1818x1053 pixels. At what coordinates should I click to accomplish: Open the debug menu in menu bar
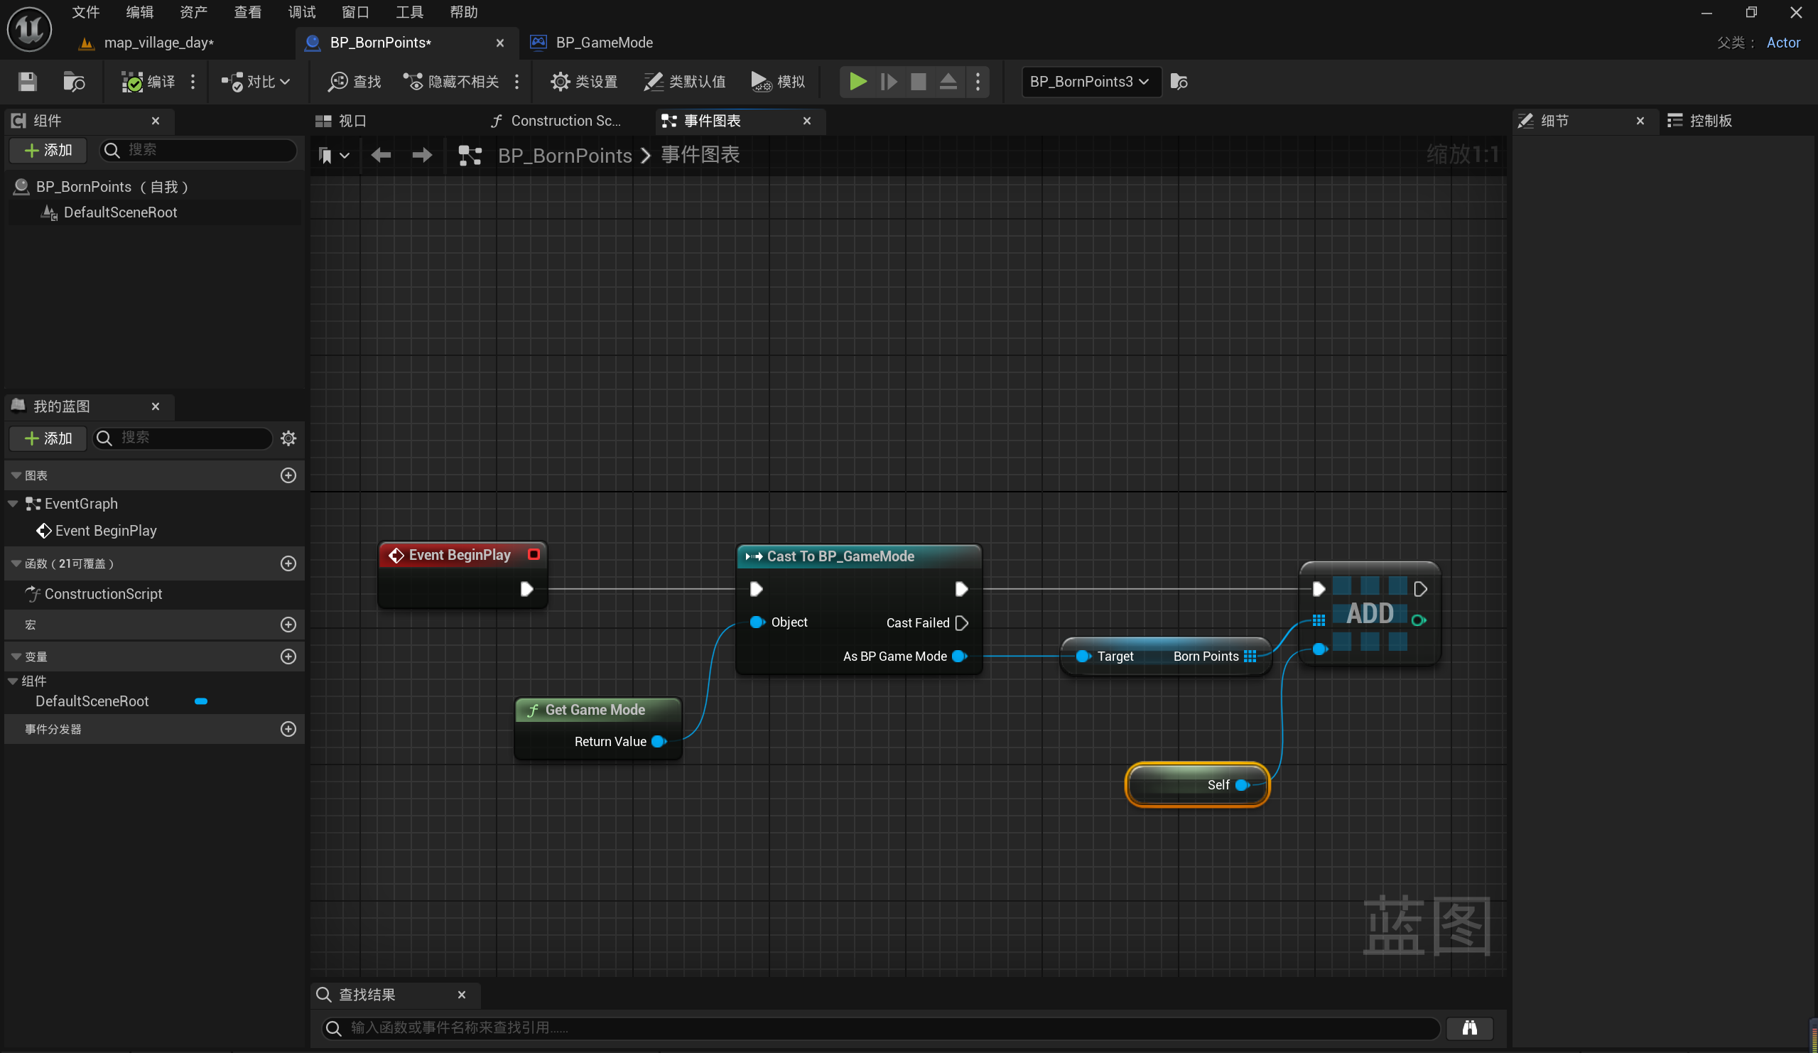(301, 12)
